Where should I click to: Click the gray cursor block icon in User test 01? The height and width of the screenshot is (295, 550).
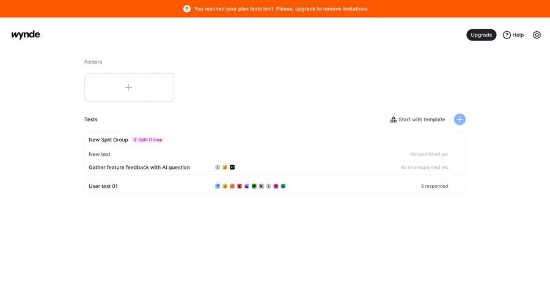pyautogui.click(x=262, y=186)
